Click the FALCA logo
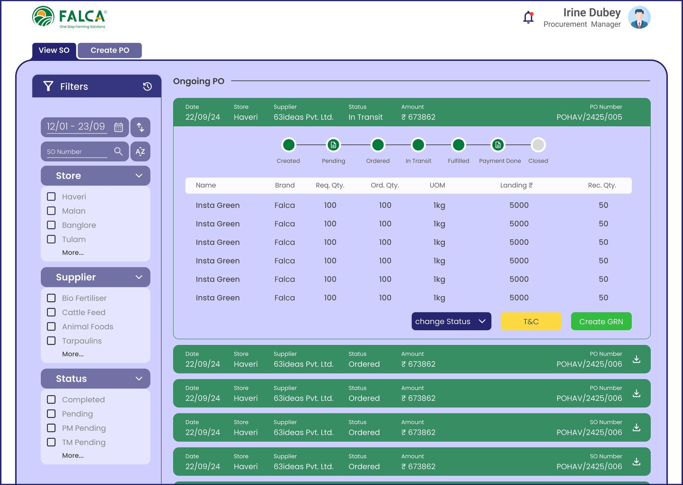 click(69, 17)
